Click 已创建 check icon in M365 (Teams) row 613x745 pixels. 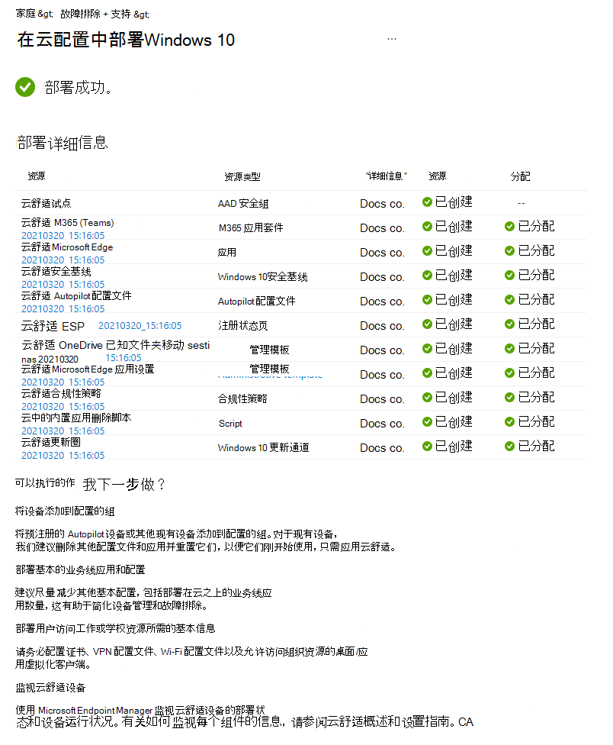pyautogui.click(x=427, y=226)
